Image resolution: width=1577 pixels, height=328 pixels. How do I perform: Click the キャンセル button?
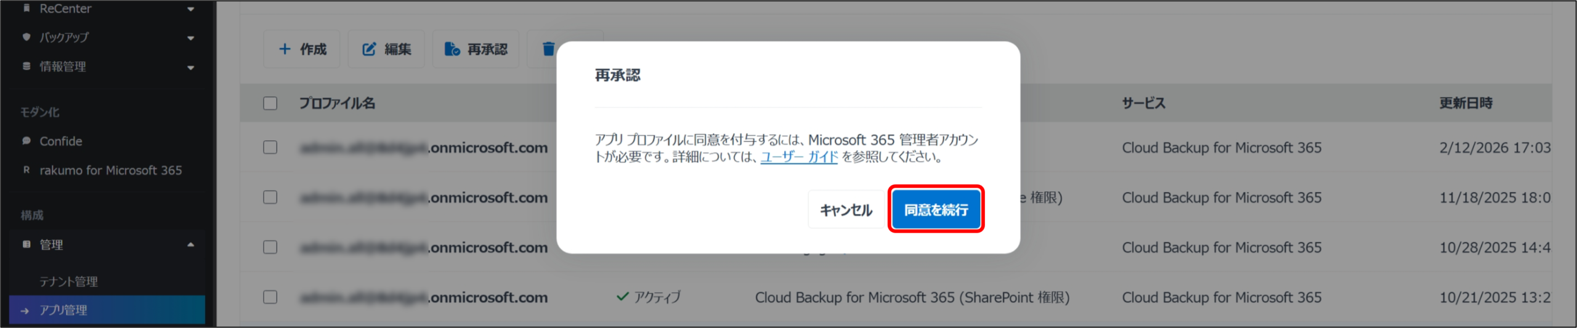[x=846, y=210]
